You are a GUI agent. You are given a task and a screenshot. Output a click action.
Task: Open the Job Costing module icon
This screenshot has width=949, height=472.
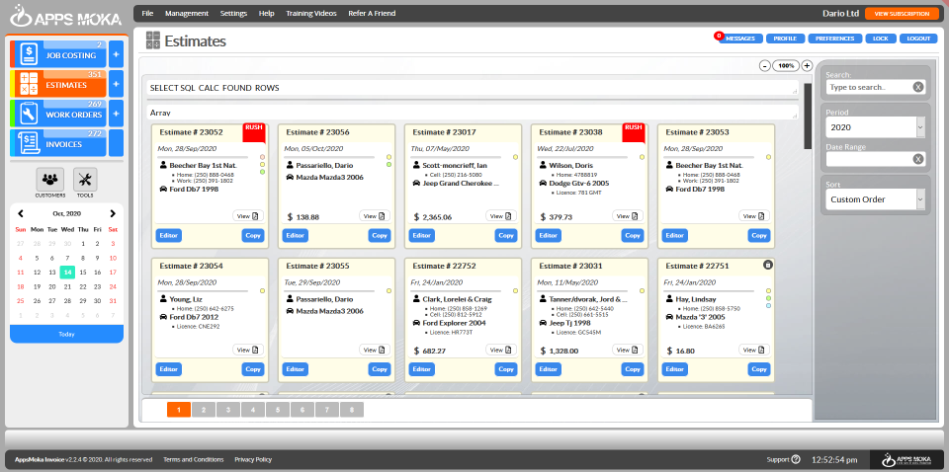28,54
